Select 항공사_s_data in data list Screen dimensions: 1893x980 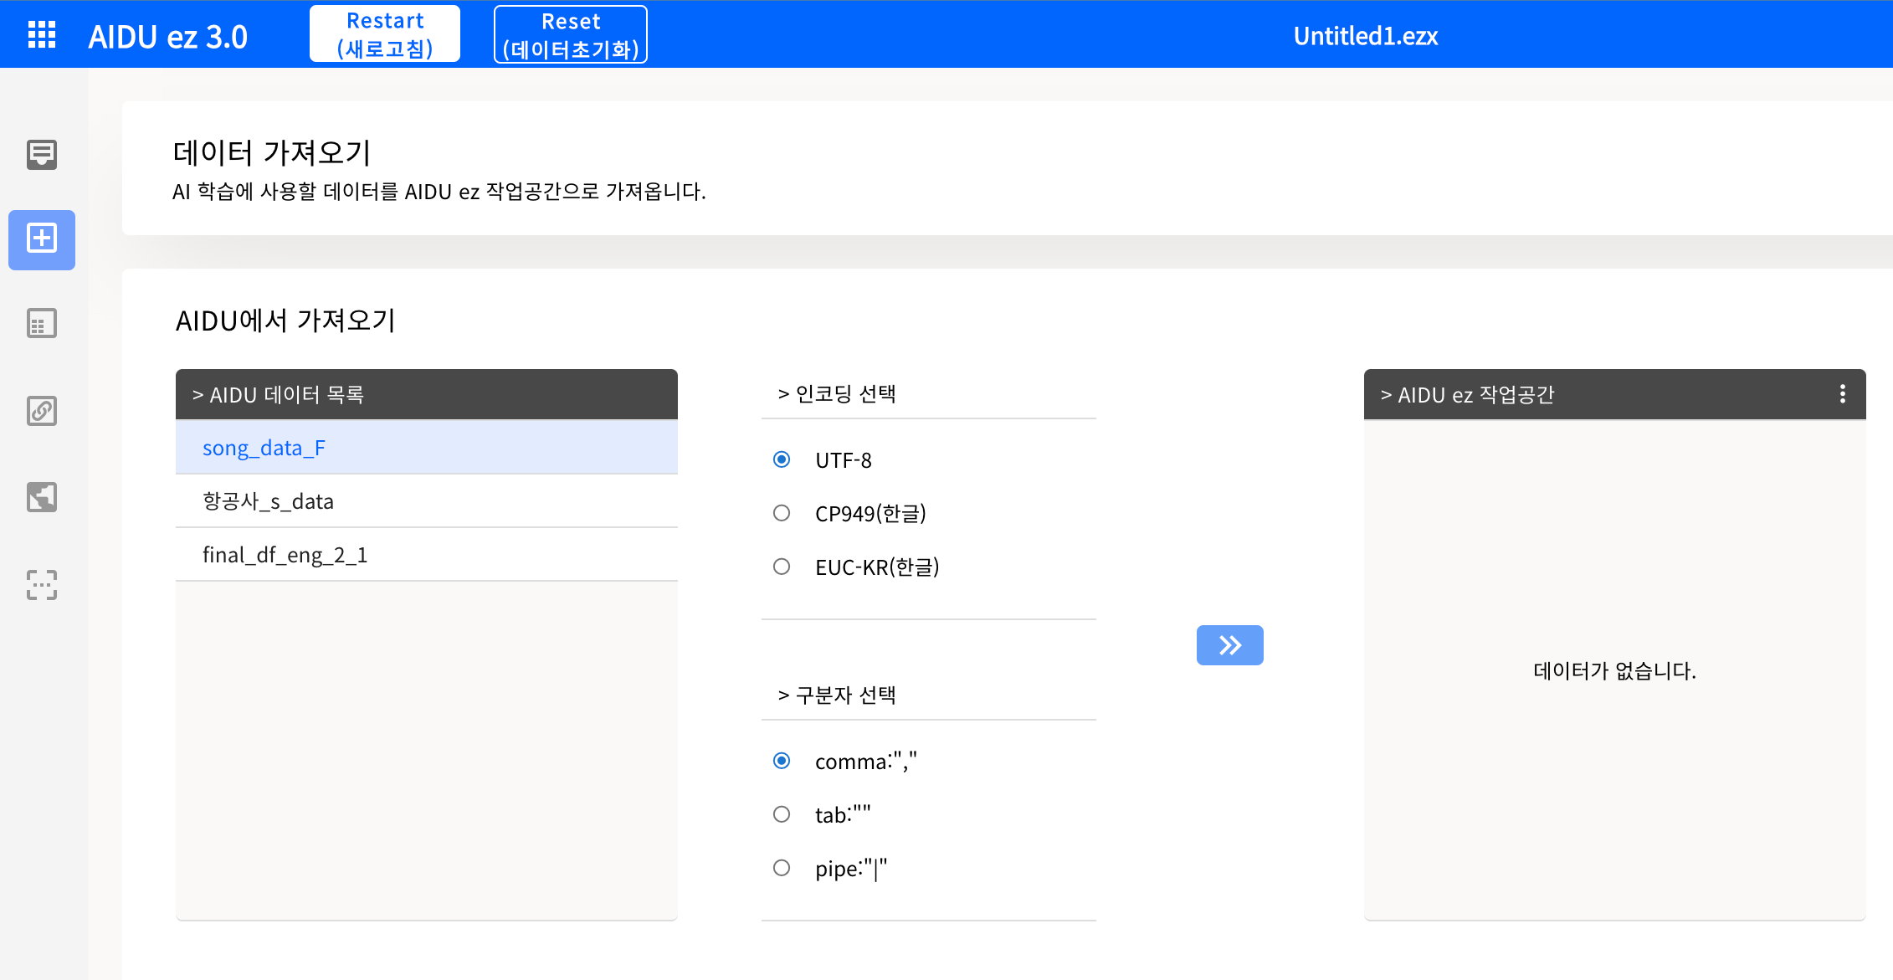pyautogui.click(x=427, y=501)
